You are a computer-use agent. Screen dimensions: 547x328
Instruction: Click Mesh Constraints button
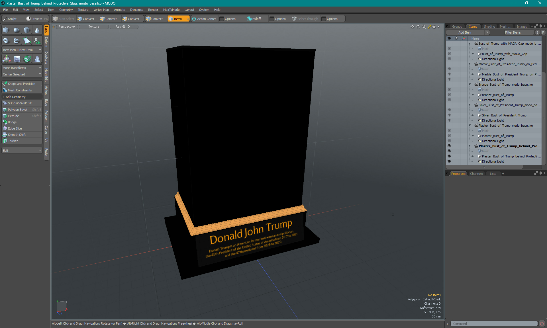[x=22, y=90]
